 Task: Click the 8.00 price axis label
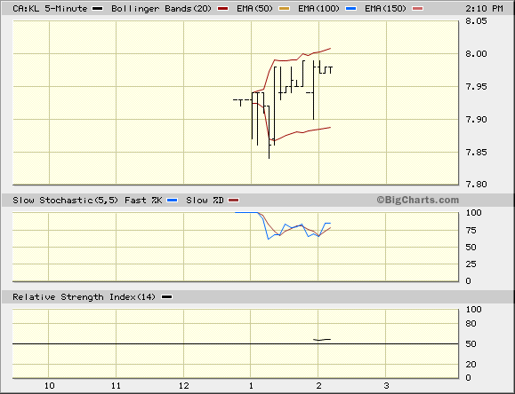(x=476, y=54)
